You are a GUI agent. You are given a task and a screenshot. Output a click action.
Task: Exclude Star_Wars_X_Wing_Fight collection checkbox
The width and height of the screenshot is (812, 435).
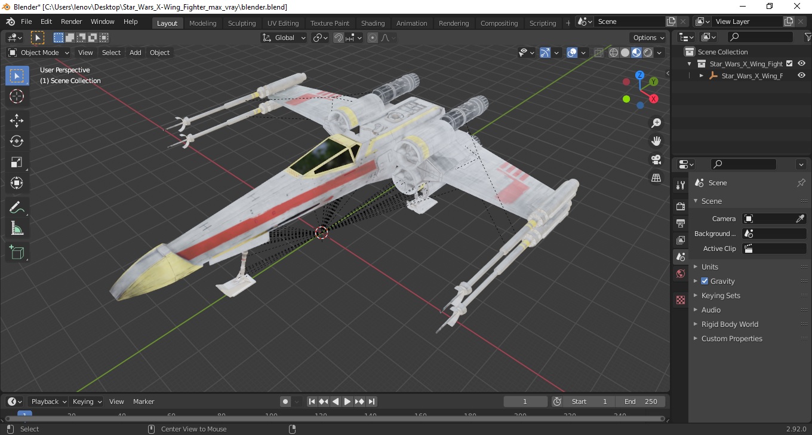[790, 63]
